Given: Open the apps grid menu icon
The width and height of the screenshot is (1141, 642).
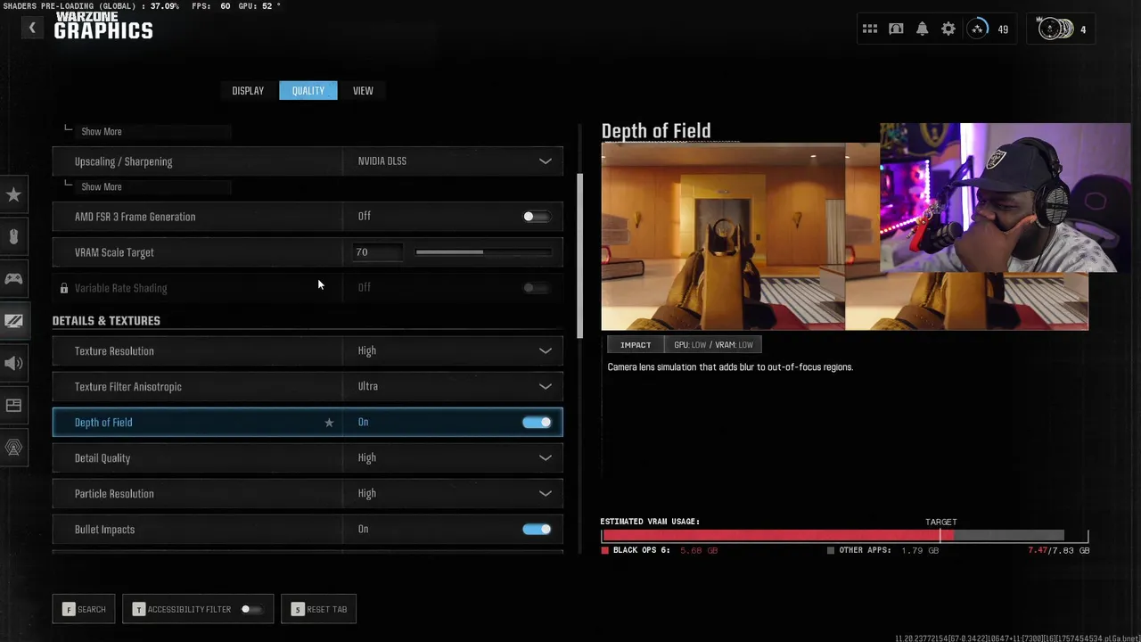Looking at the screenshot, I should pyautogui.click(x=870, y=29).
